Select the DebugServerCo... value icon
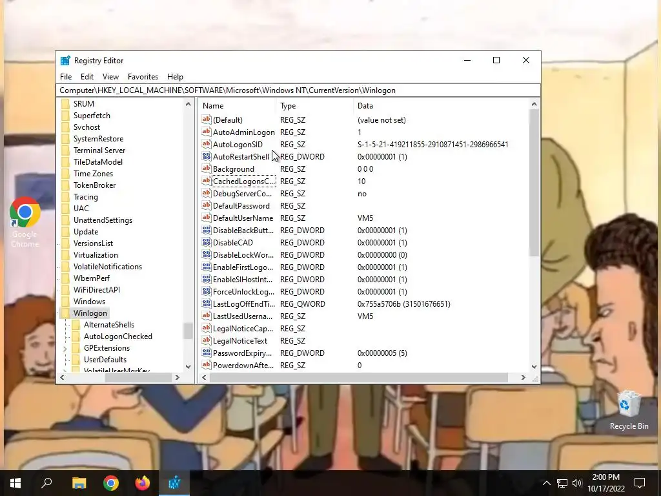Viewport: 661px width, 496px height. coord(206,194)
